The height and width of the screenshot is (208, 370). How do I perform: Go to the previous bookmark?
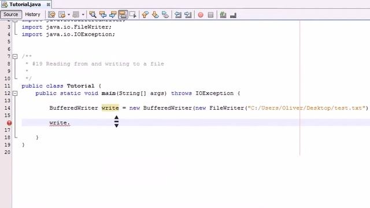point(145,14)
